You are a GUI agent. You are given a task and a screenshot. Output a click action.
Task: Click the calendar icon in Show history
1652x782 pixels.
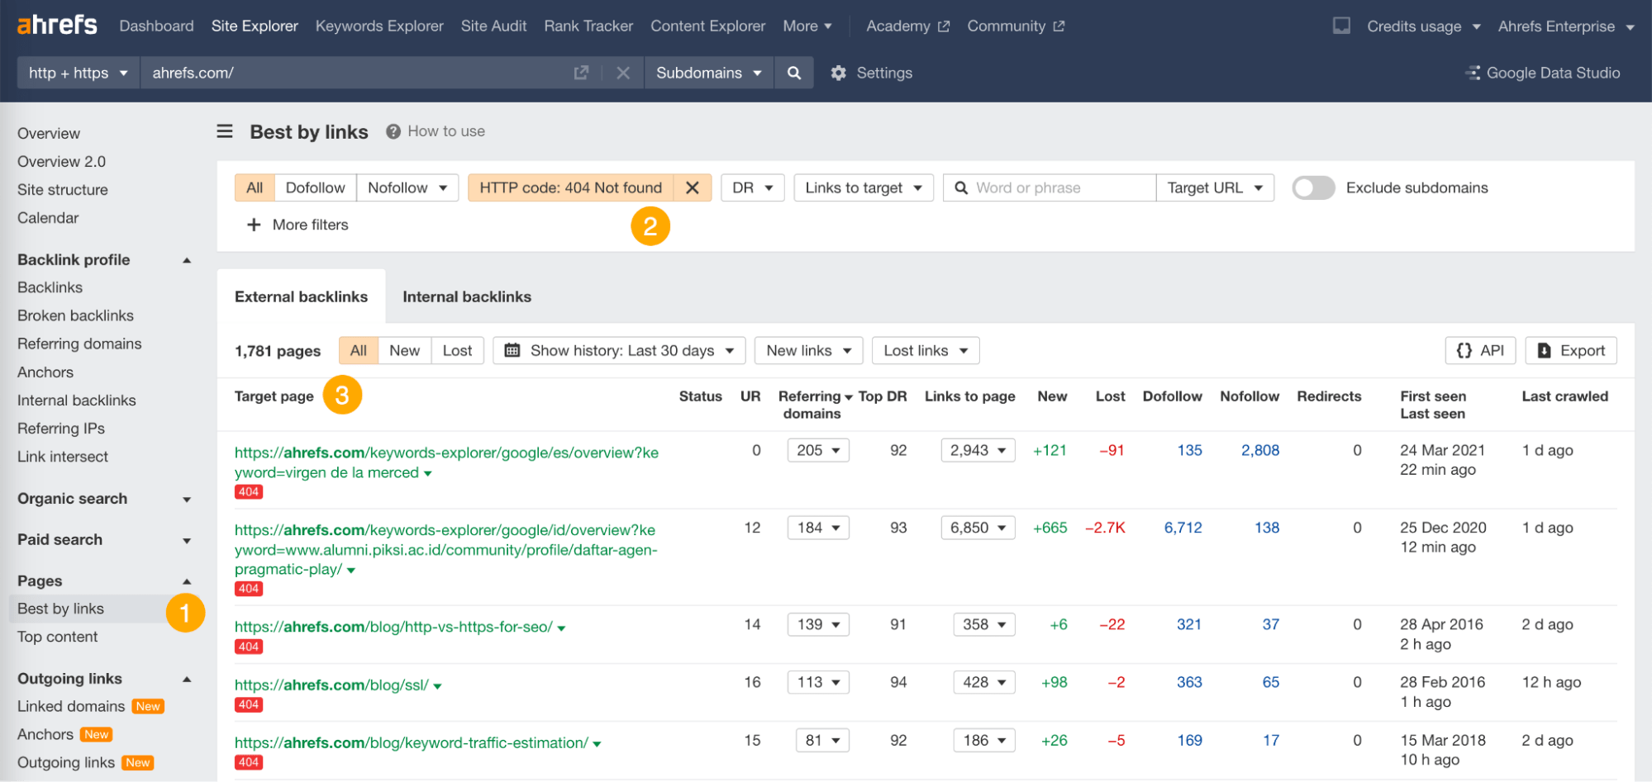[514, 350]
